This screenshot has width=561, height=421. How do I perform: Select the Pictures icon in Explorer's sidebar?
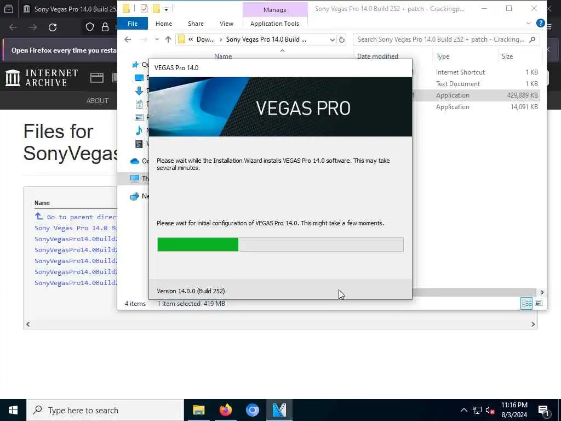point(139,117)
